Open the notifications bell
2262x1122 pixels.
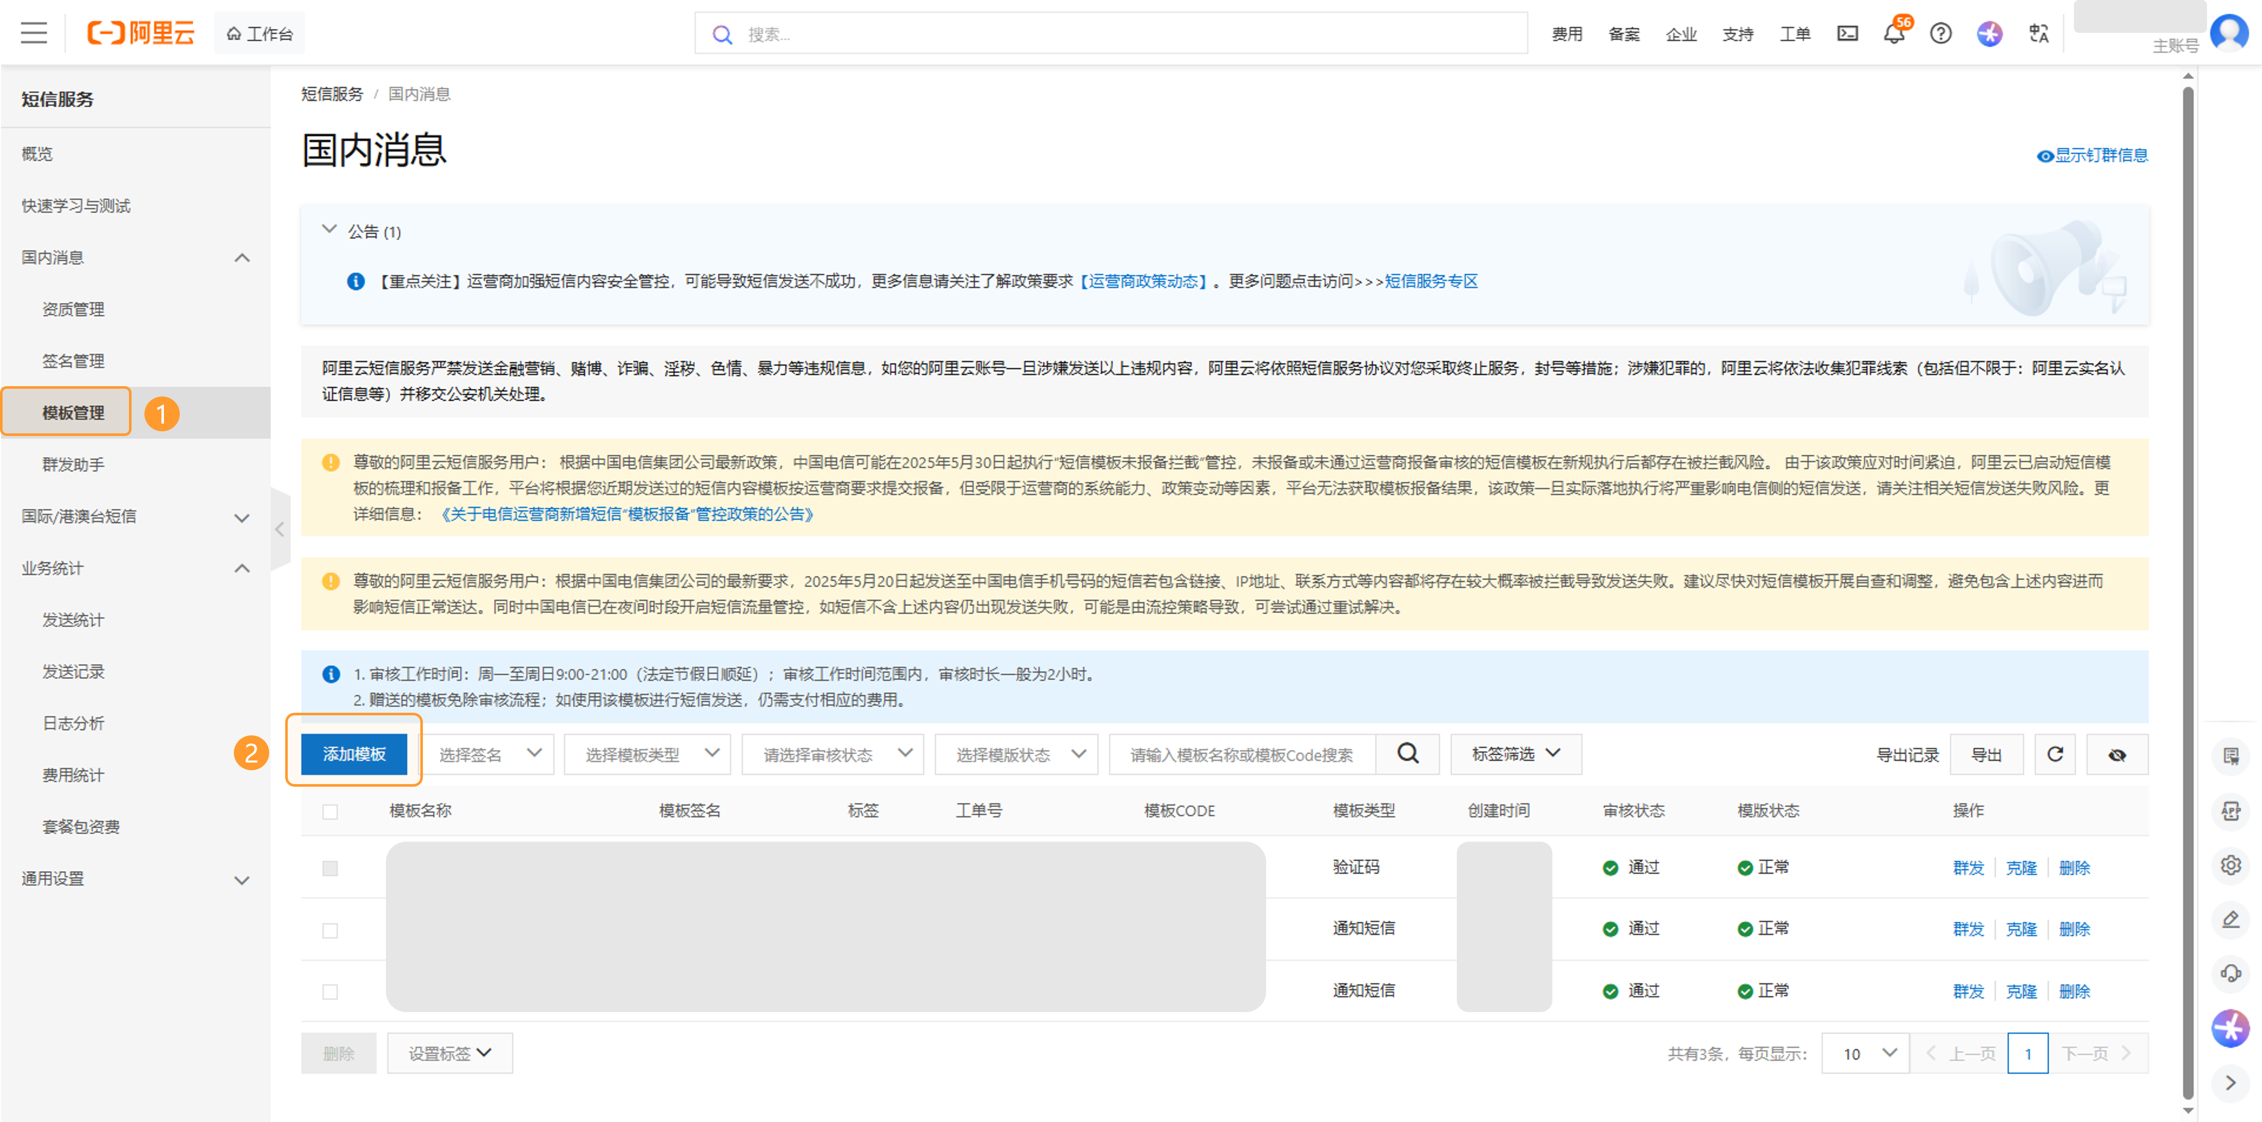tap(1893, 33)
